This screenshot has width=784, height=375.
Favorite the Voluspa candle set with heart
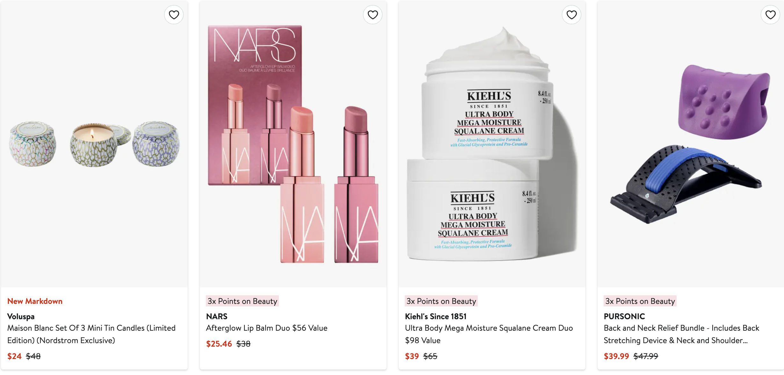coord(174,15)
